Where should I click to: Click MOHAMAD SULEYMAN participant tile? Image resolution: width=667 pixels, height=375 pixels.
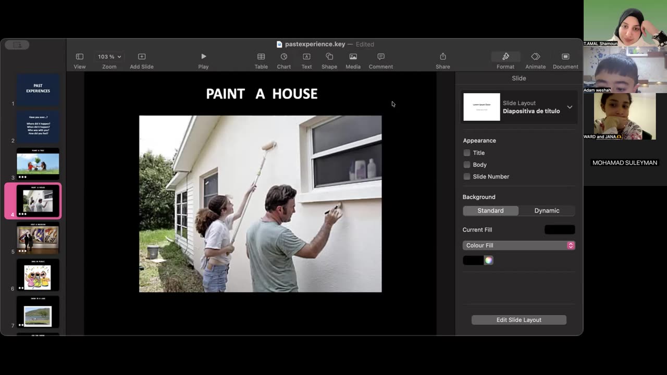[625, 162]
